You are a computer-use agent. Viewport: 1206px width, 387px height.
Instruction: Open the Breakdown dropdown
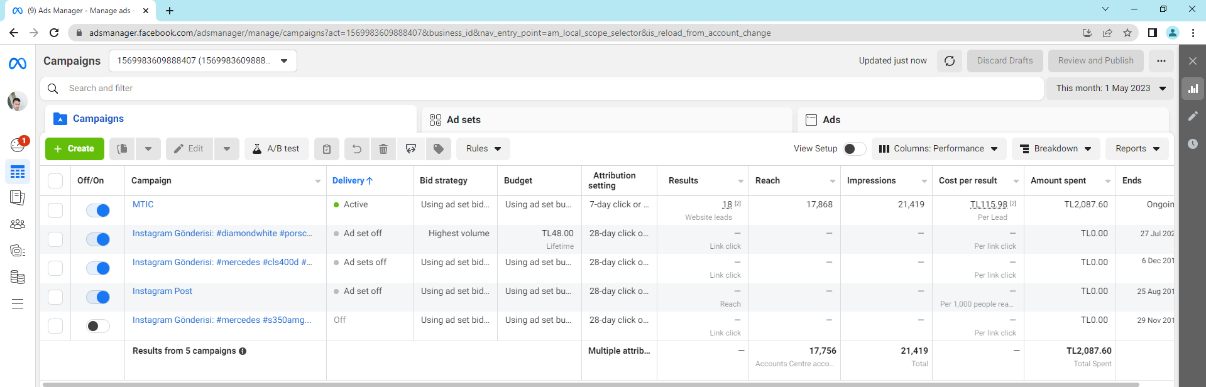pos(1056,149)
